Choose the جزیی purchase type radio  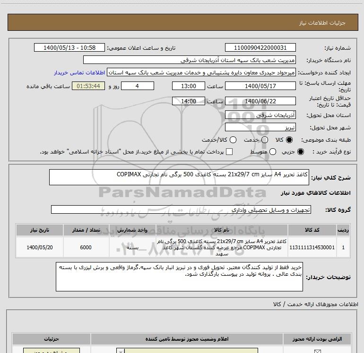pos(300,152)
